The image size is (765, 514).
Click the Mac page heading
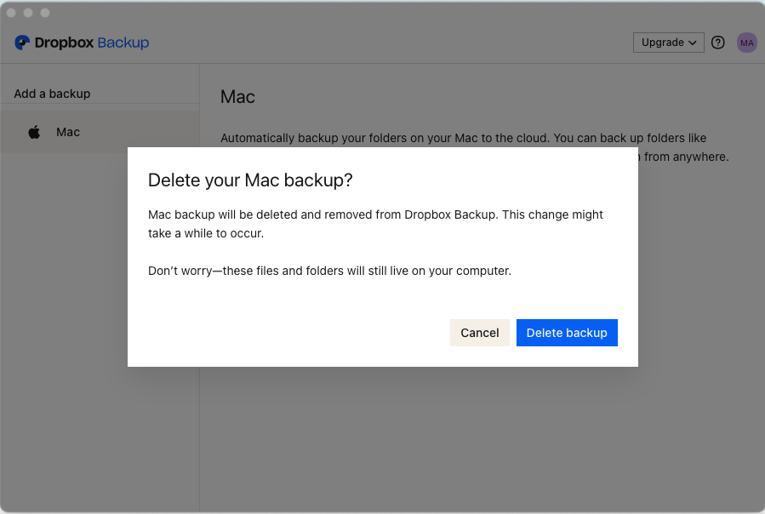(x=237, y=97)
